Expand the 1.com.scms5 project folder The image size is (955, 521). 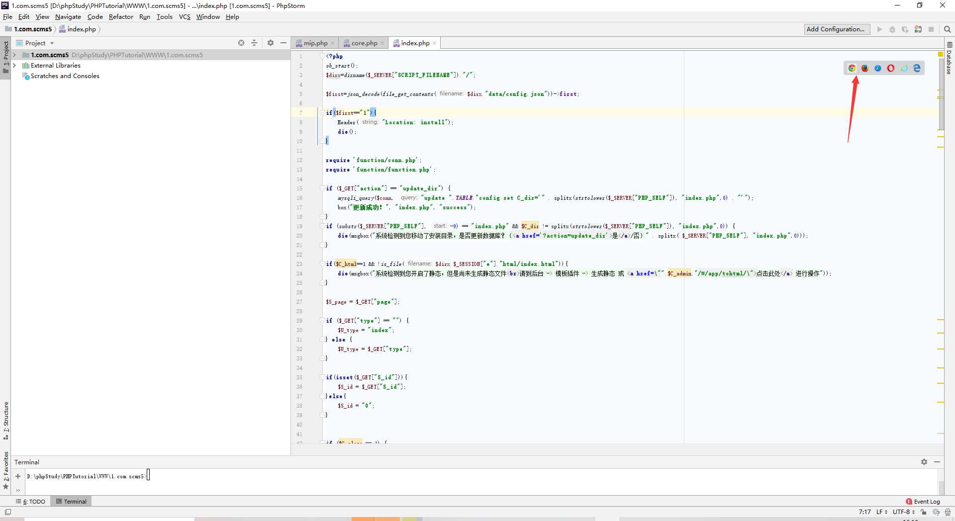coord(14,55)
